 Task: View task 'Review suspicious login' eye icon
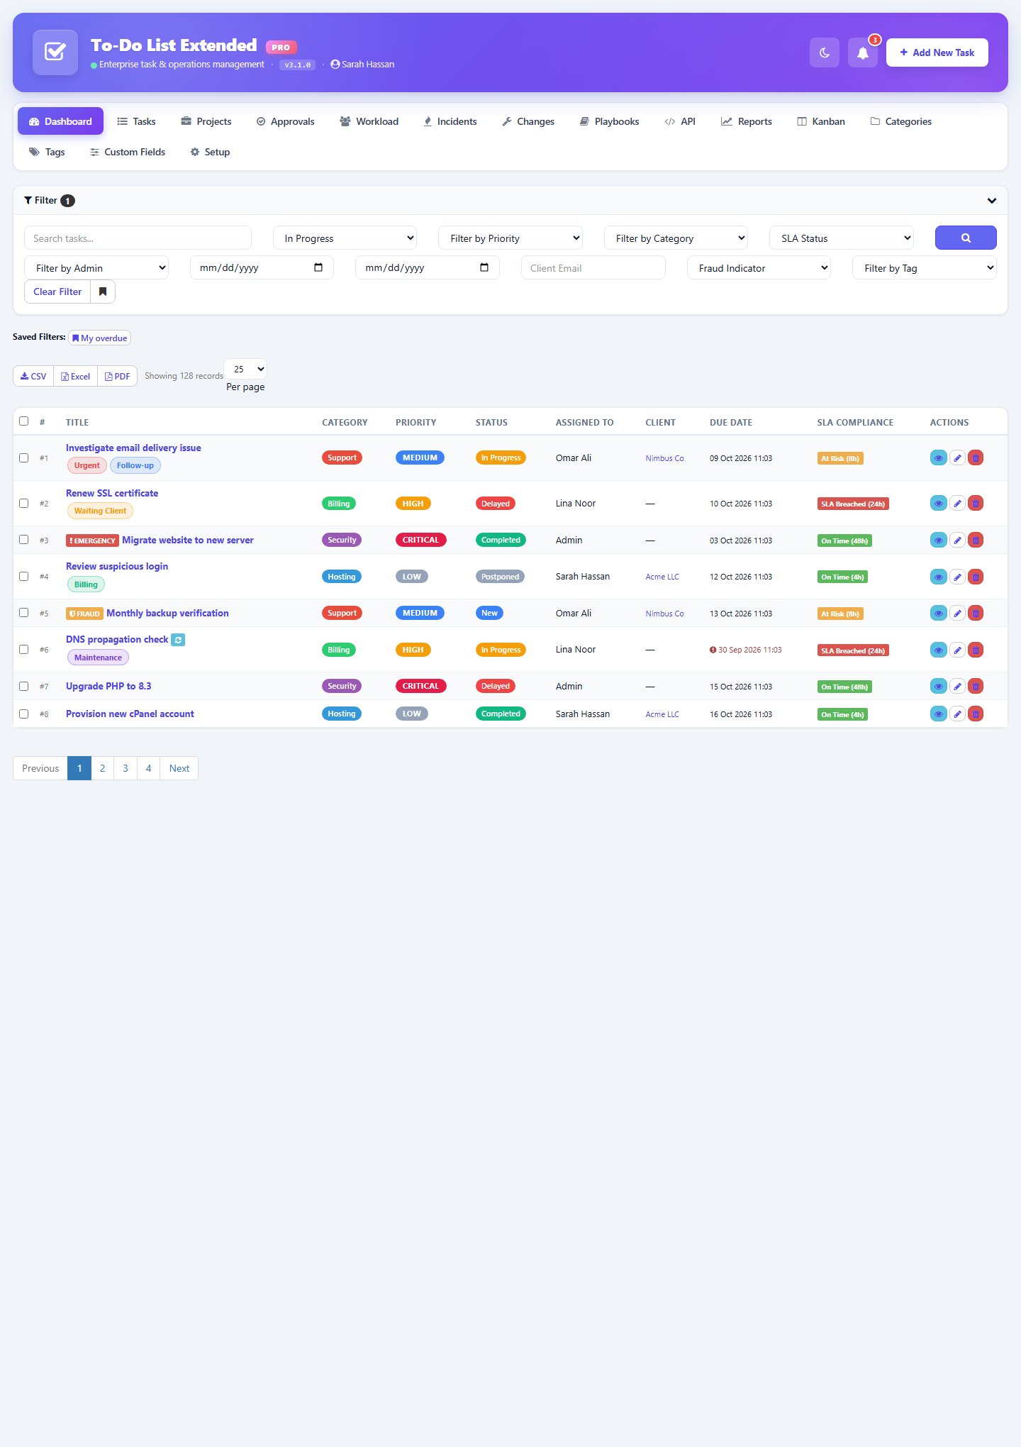click(x=938, y=577)
